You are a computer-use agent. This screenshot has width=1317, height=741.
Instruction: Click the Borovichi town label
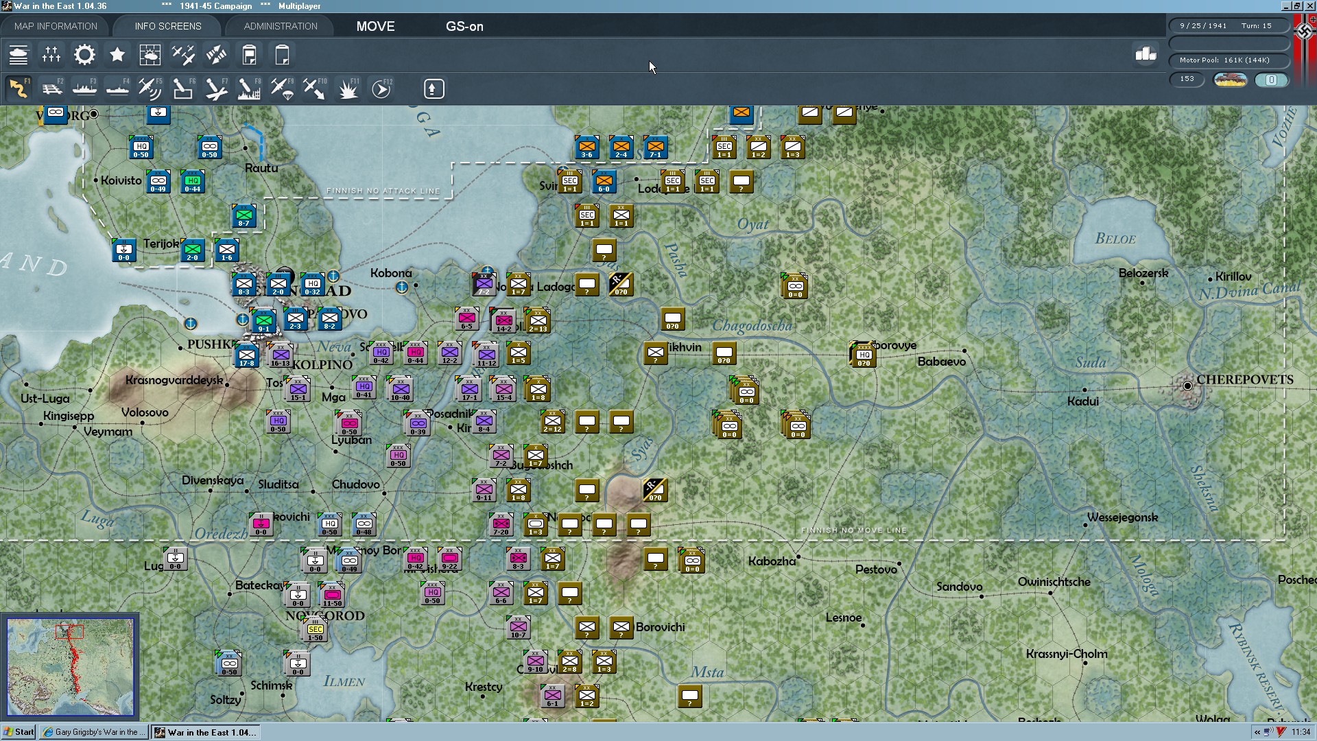(x=660, y=627)
